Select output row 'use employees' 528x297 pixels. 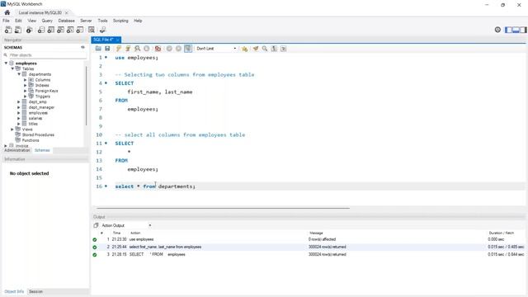308,239
